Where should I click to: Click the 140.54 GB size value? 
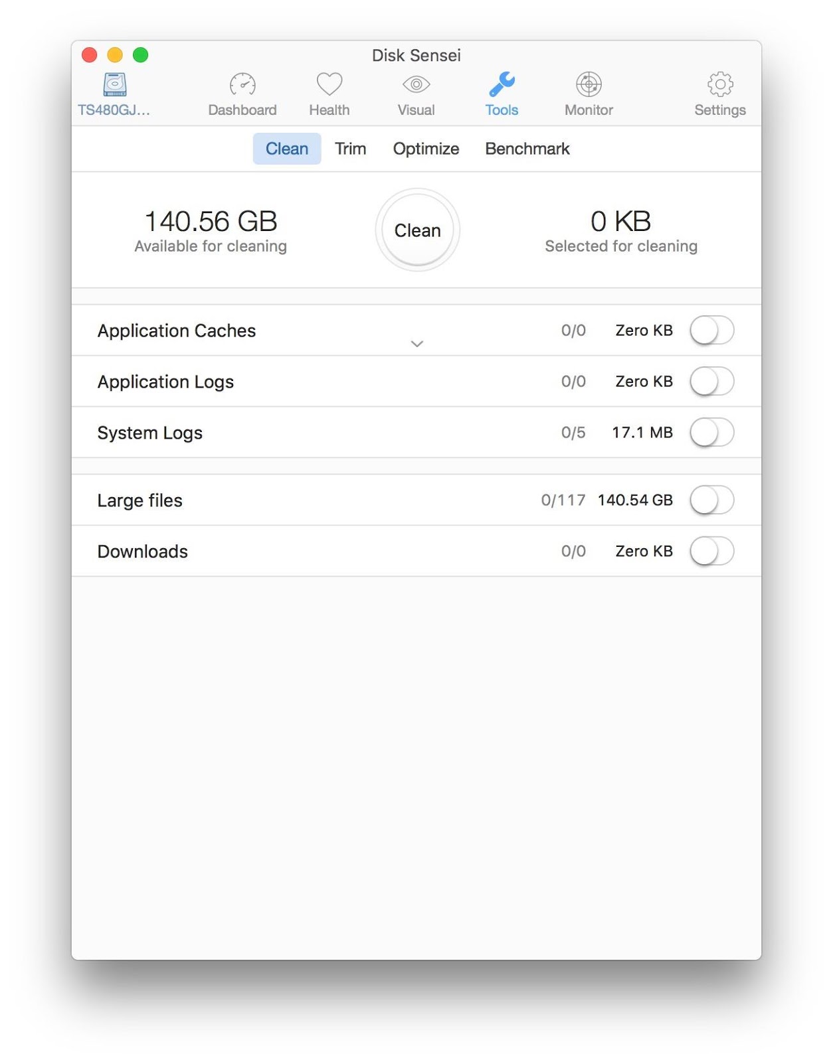(x=635, y=500)
